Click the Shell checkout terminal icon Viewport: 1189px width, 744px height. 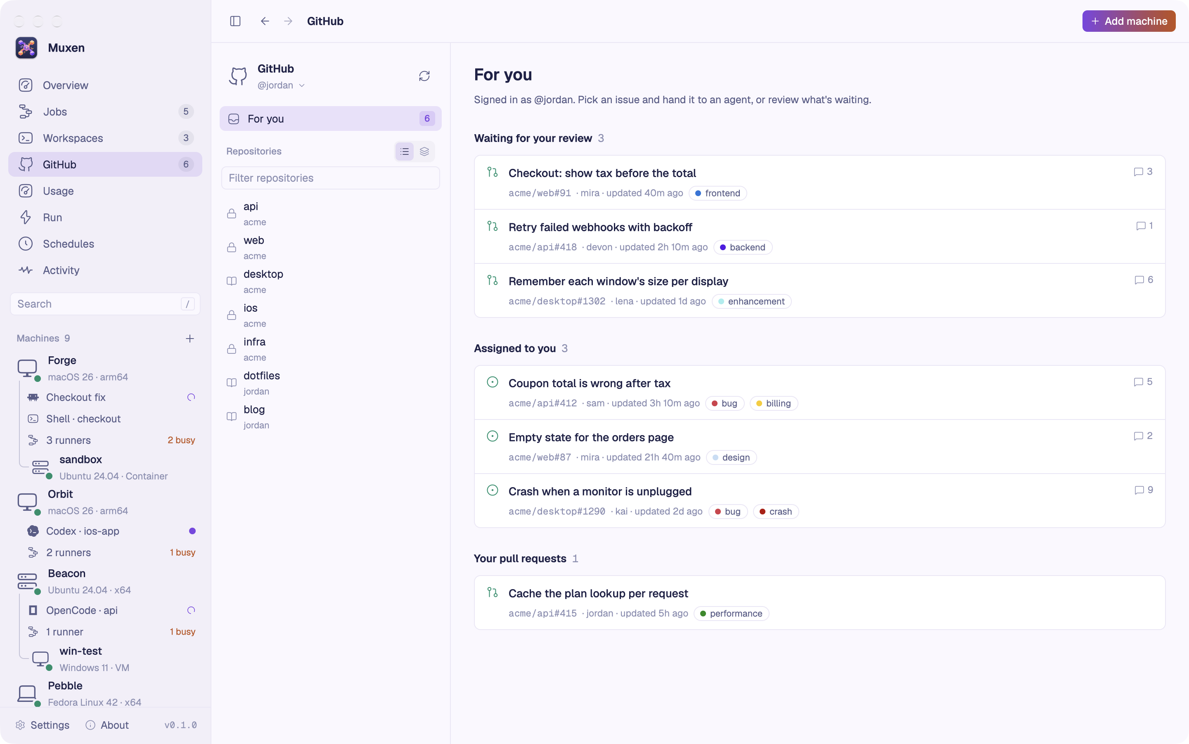tap(33, 419)
